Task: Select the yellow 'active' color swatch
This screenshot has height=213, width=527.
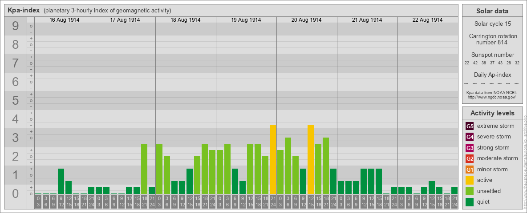Action: [470, 180]
